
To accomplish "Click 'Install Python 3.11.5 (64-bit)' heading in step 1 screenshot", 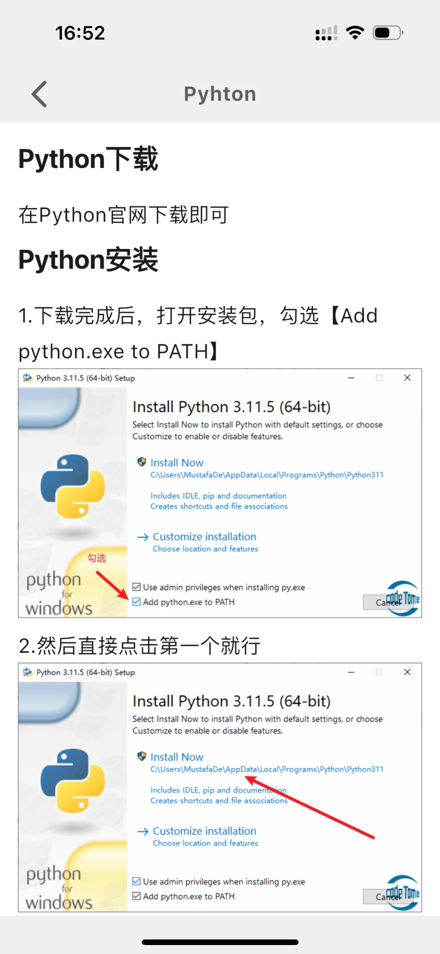I will tap(231, 407).
